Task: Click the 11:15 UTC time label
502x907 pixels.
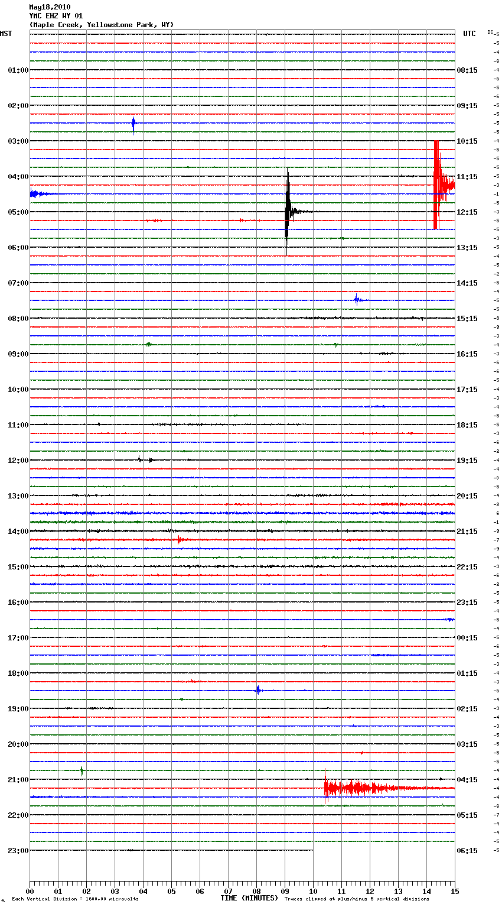Action: [467, 177]
